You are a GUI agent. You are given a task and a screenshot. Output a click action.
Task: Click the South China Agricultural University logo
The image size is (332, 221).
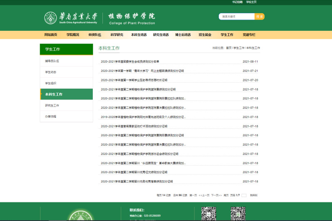71,17
